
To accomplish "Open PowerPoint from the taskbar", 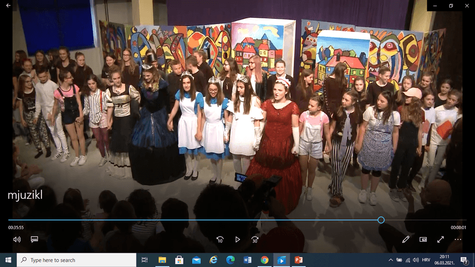I will click(298, 260).
